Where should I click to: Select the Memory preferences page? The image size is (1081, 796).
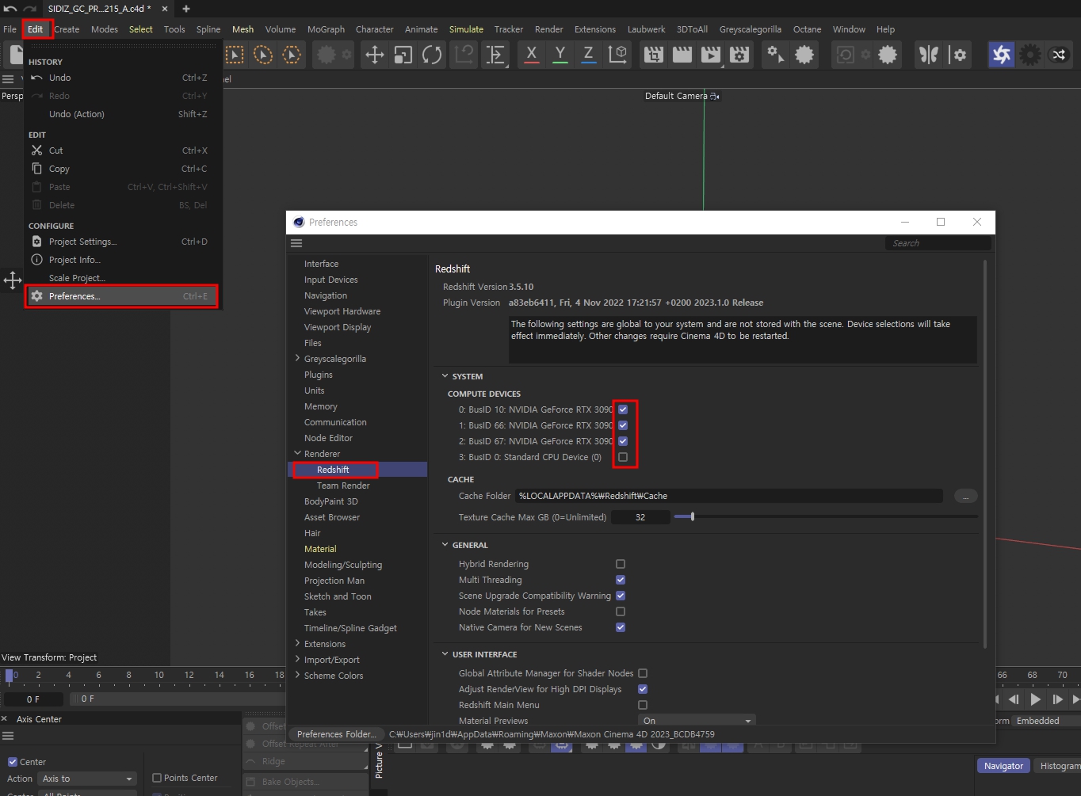click(321, 406)
